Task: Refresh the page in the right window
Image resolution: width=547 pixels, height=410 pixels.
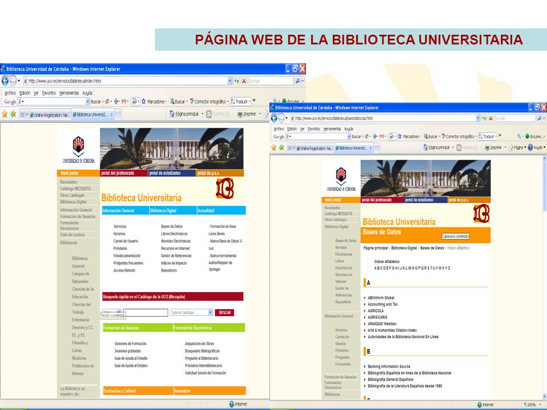Action: [484, 118]
